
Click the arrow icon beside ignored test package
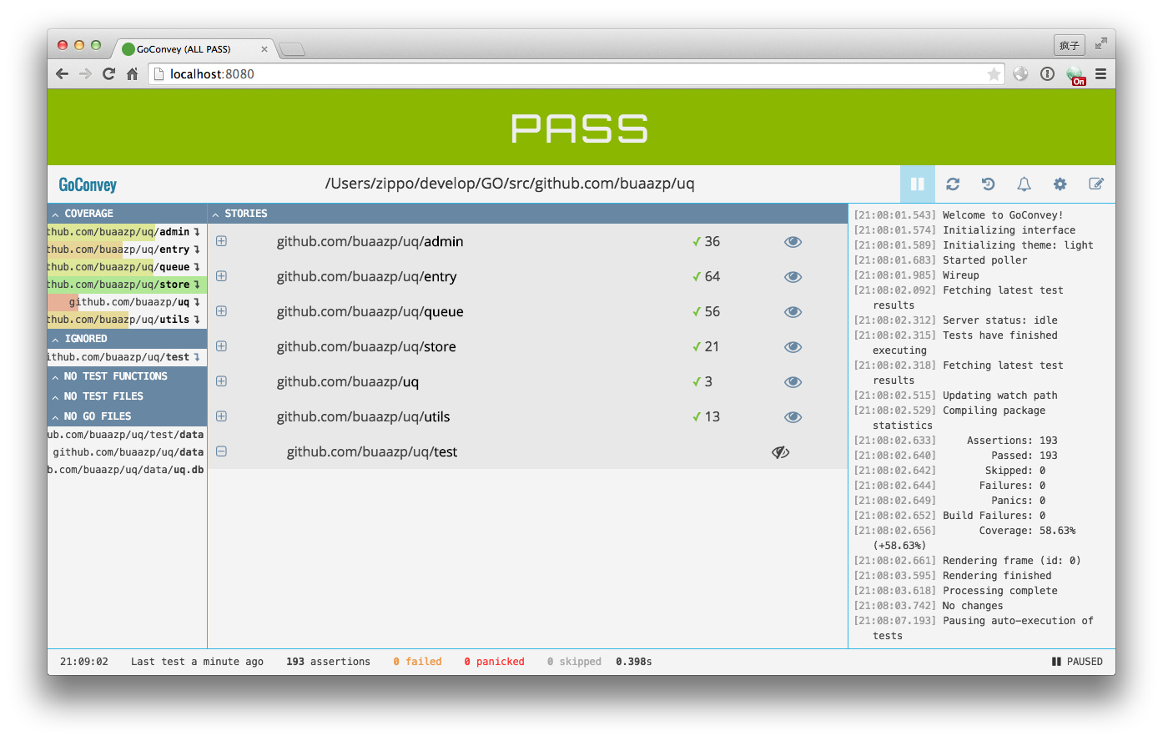(x=197, y=357)
